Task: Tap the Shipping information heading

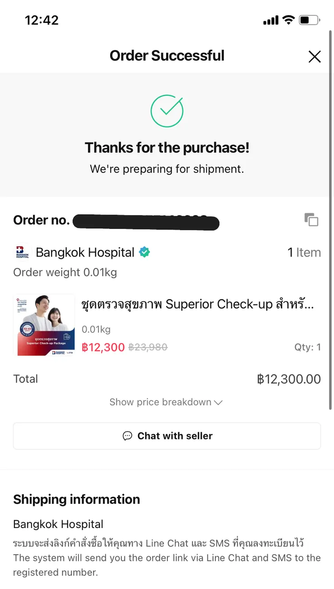Action: click(x=76, y=499)
